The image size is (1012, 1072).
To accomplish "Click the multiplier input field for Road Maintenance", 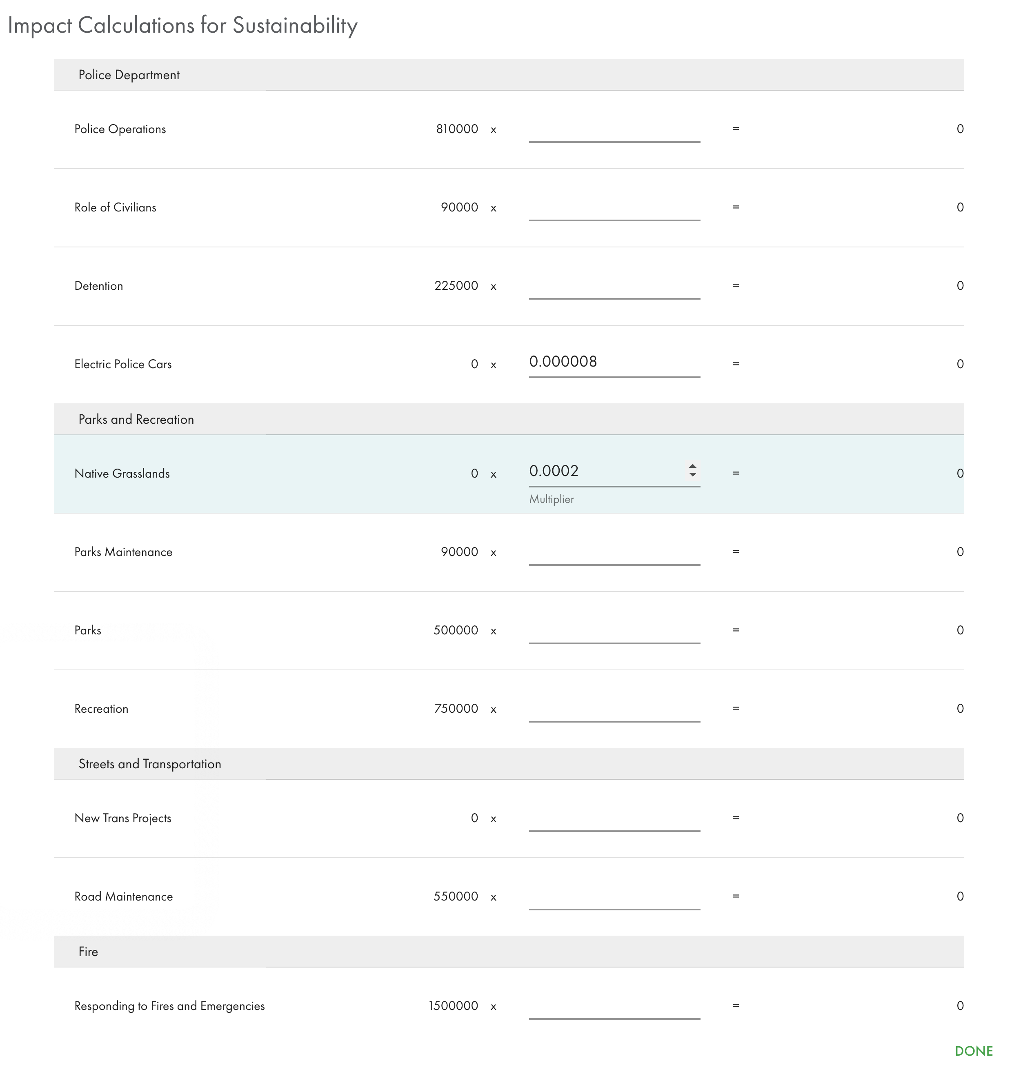I will click(614, 895).
